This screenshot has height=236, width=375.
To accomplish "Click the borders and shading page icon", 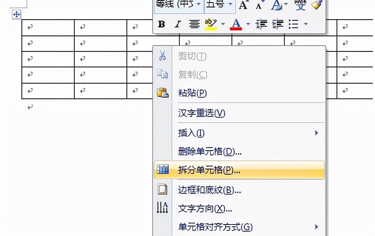I will point(162,189).
